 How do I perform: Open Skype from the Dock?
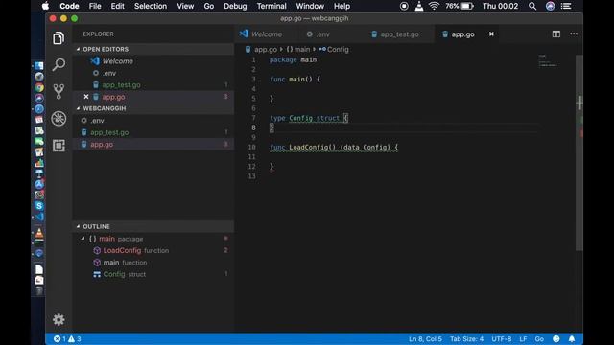39,206
